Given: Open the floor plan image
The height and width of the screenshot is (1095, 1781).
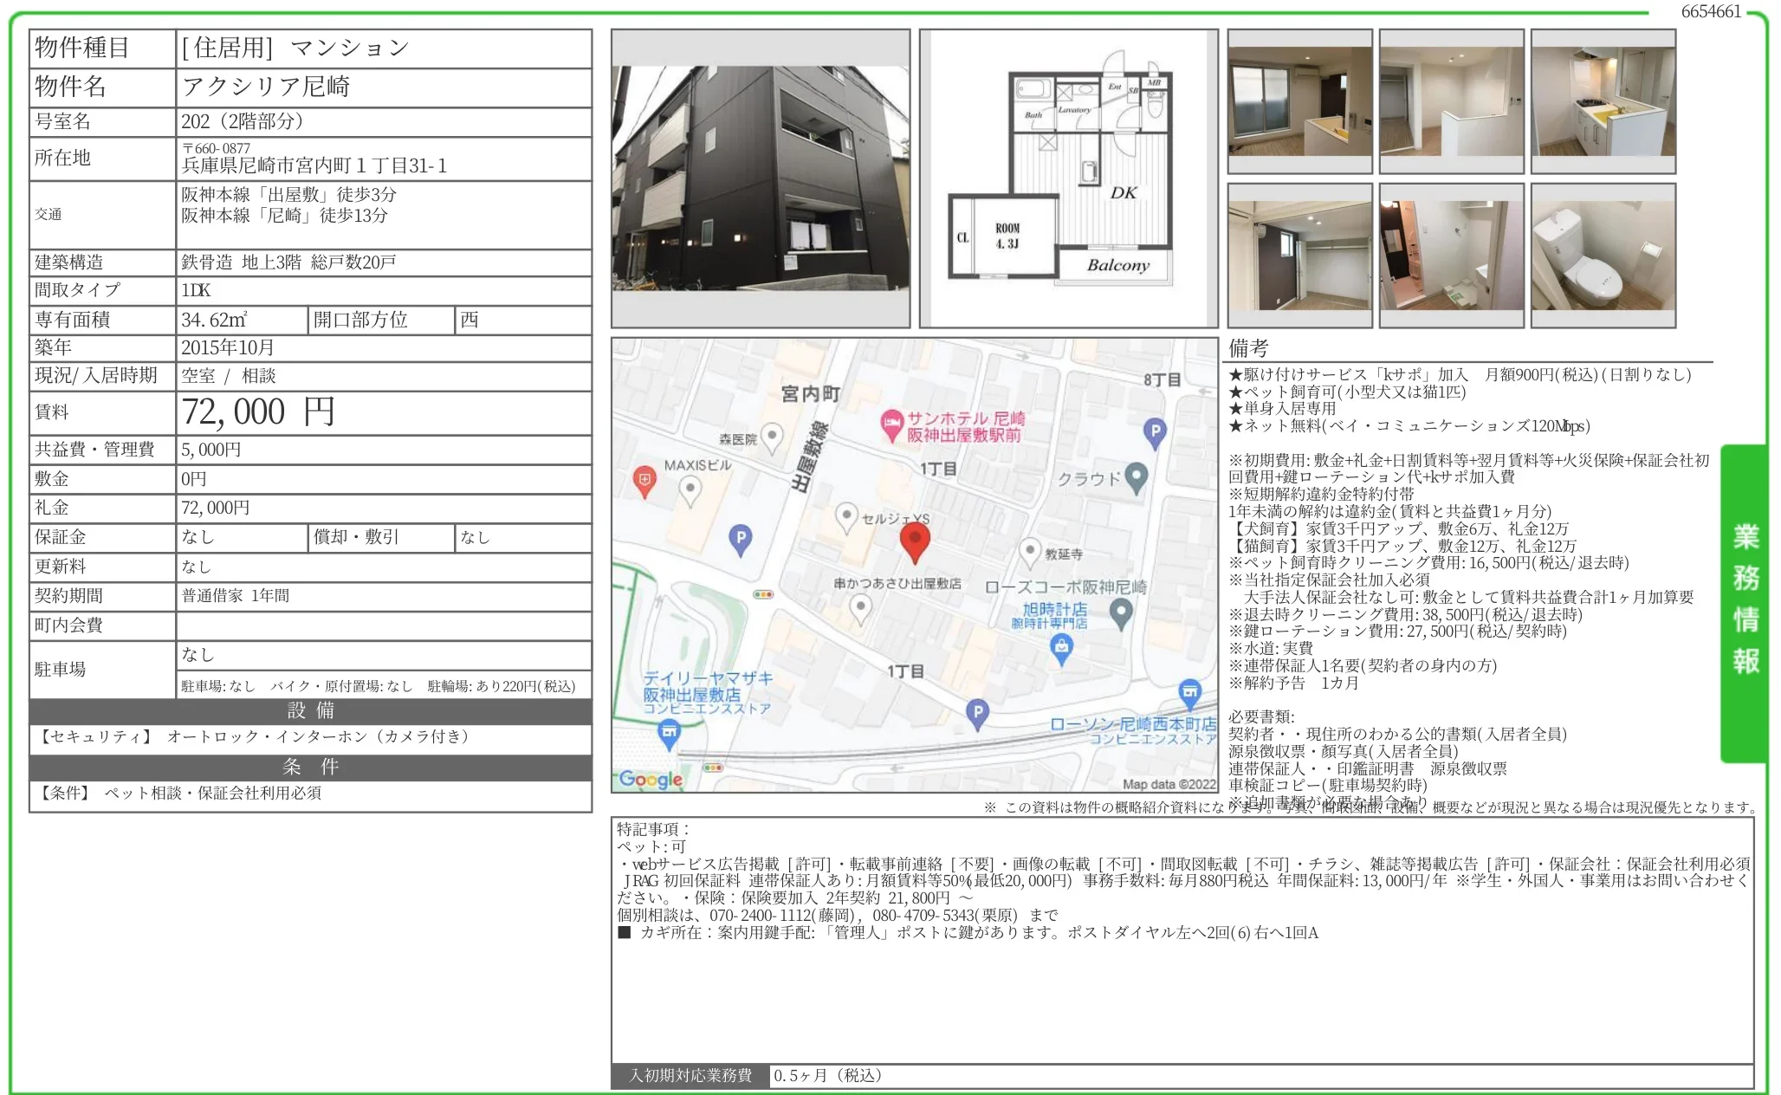Looking at the screenshot, I should tap(1067, 178).
